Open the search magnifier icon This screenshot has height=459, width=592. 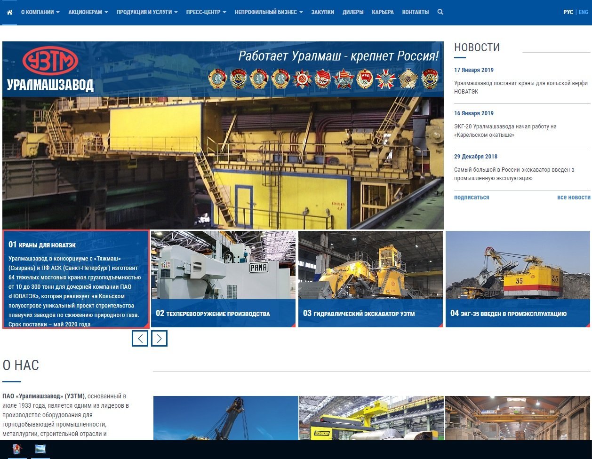point(440,12)
